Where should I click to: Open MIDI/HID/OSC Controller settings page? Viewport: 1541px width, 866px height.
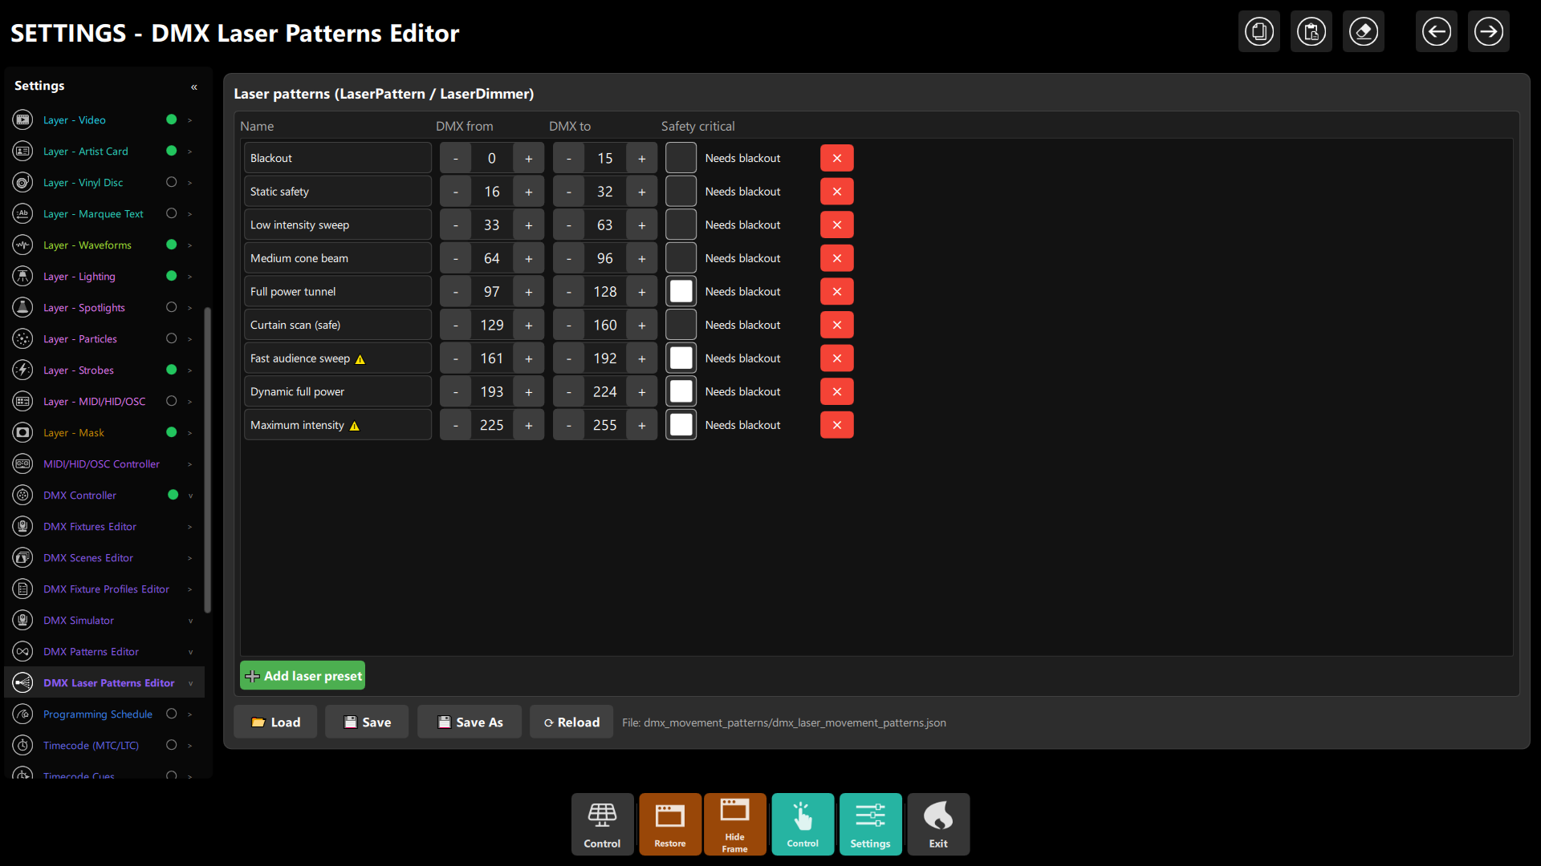[101, 464]
